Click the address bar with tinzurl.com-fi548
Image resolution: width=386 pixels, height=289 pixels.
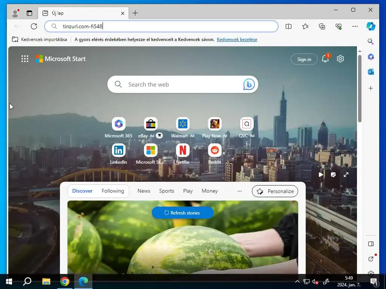161,26
